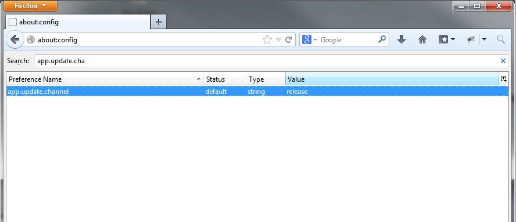Screen dimensions: 516x222
Task: Reload the current page
Action: click(x=289, y=40)
